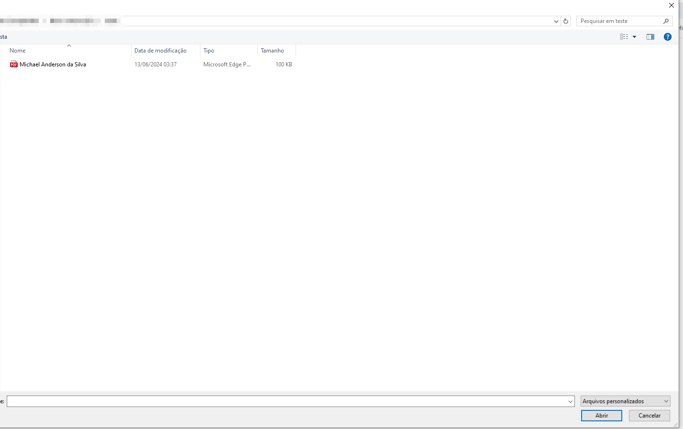Image resolution: width=683 pixels, height=429 pixels.
Task: Open the blue help question mark
Action: click(668, 37)
